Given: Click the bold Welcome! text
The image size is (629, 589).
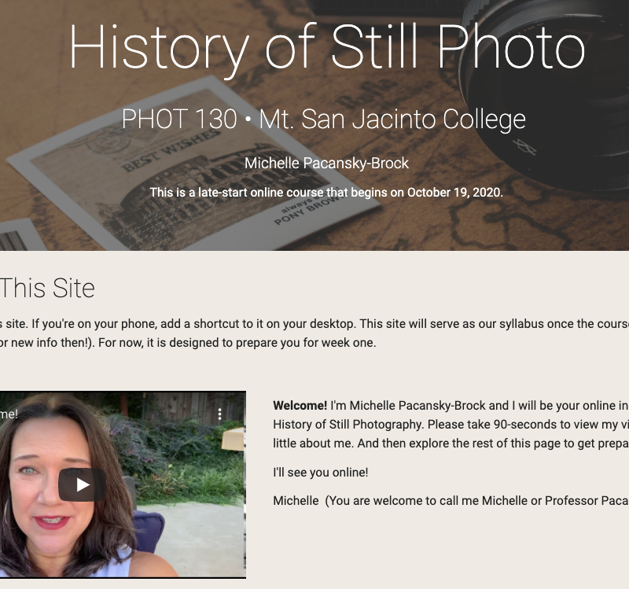Looking at the screenshot, I should (x=300, y=406).
